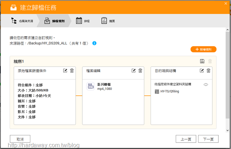Screen dimensions: 231x149
Task: Close the 建立歸檔任務 dialog
Action: pyautogui.click(x=226, y=3)
